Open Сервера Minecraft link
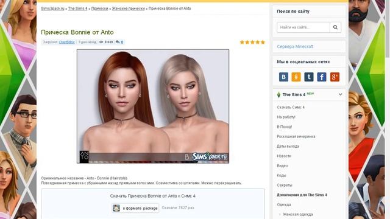This screenshot has height=219, width=390. click(295, 46)
